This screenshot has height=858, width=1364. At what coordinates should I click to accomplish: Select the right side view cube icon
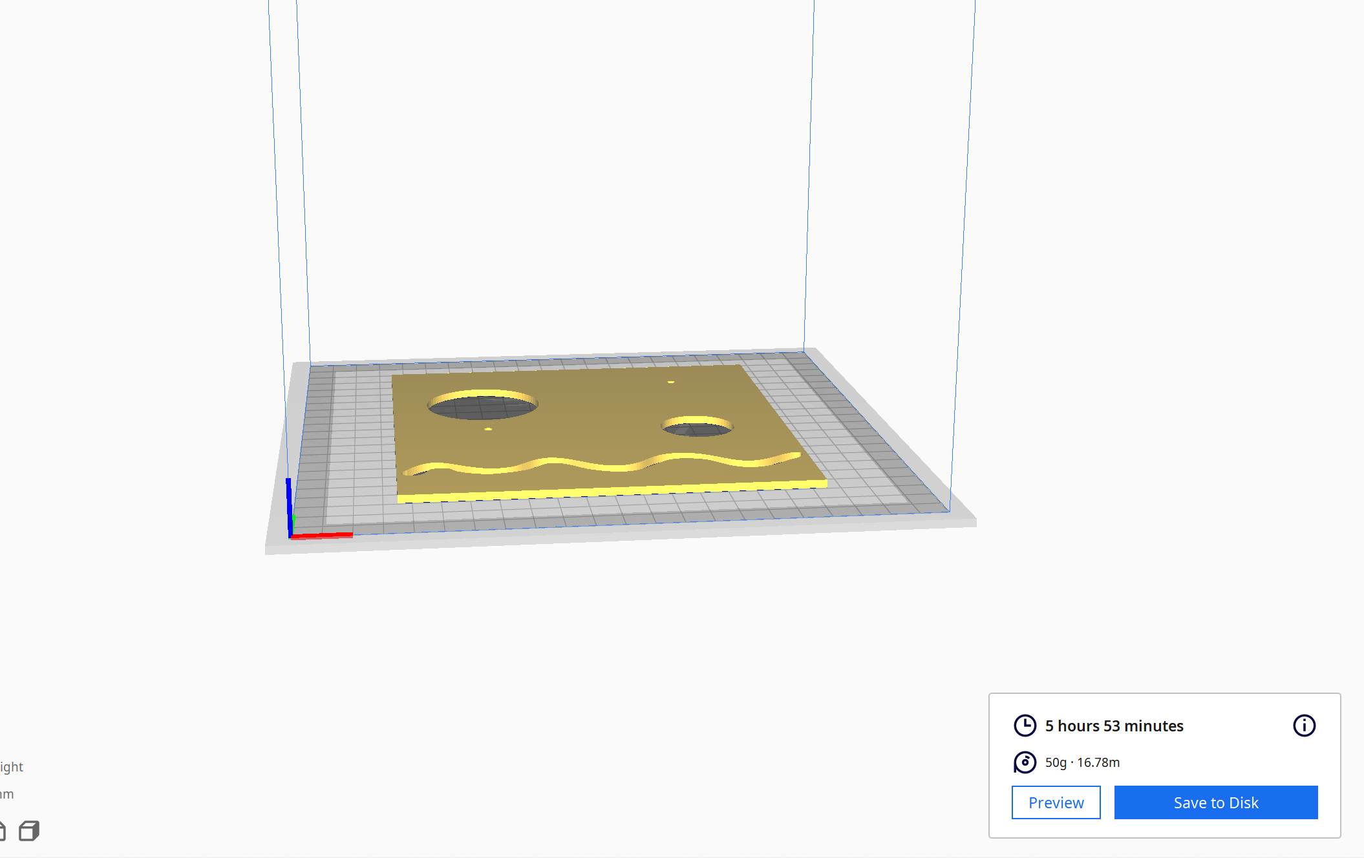coord(29,831)
